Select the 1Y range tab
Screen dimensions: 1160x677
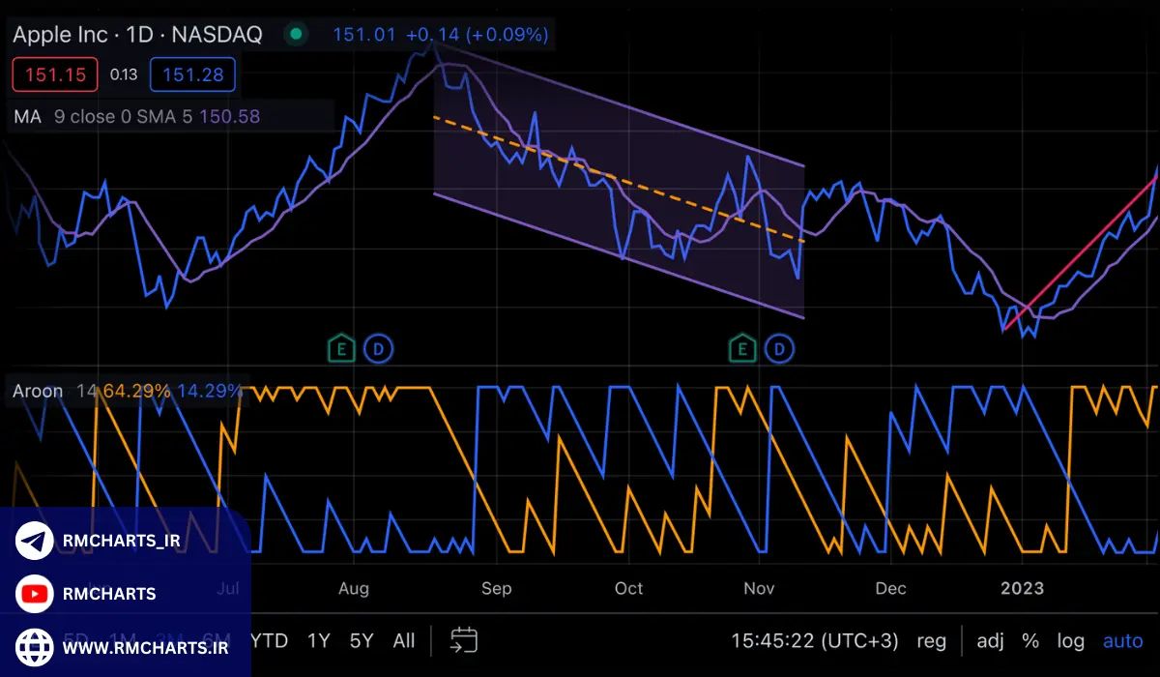pos(318,640)
